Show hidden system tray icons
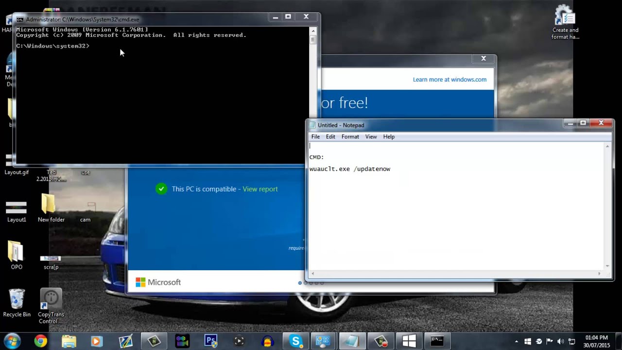 coord(516,341)
